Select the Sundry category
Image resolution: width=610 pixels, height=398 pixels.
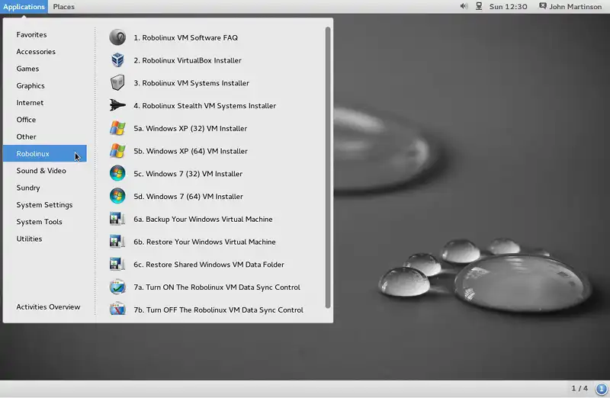click(45, 188)
